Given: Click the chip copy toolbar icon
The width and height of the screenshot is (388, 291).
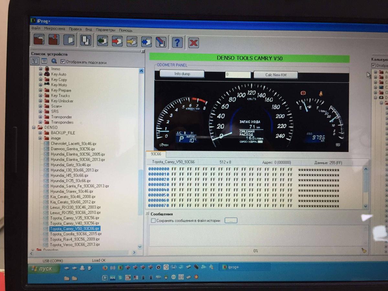Looking at the screenshot, I should pyautogui.click(x=86, y=40).
